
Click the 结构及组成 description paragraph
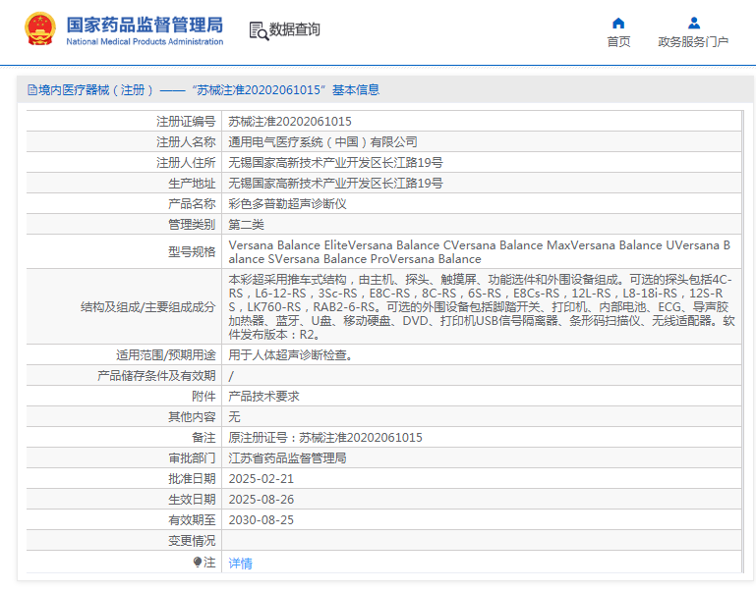pyautogui.click(x=481, y=307)
